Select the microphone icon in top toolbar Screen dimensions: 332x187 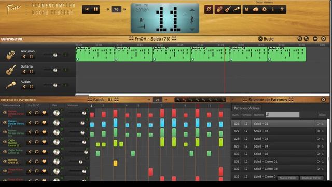click(237, 9)
